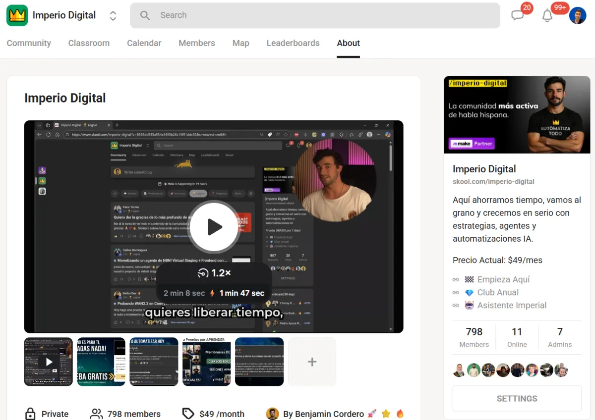Click the link icon beside Empieza Aquí
The height and width of the screenshot is (420, 595).
(456, 279)
